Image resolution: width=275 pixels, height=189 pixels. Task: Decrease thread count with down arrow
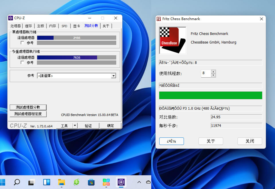[213, 75]
